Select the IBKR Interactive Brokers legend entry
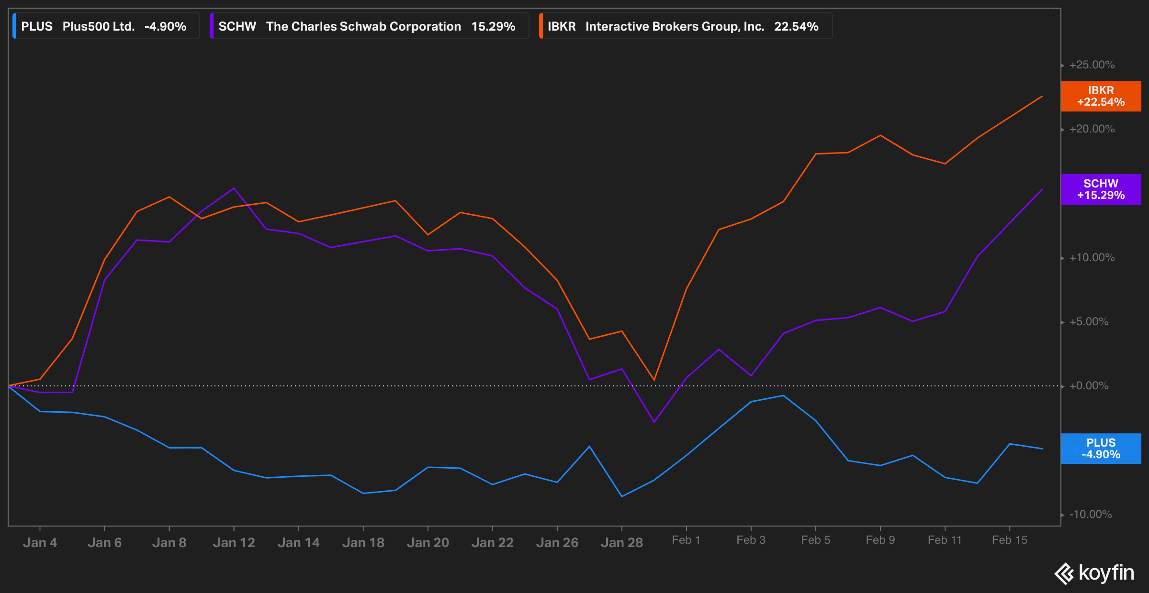 (686, 26)
